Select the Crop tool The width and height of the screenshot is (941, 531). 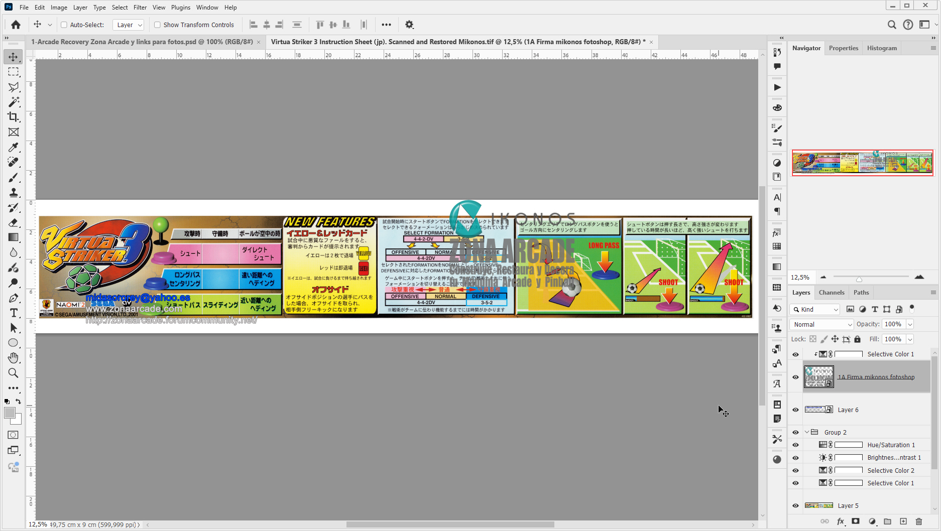(14, 117)
